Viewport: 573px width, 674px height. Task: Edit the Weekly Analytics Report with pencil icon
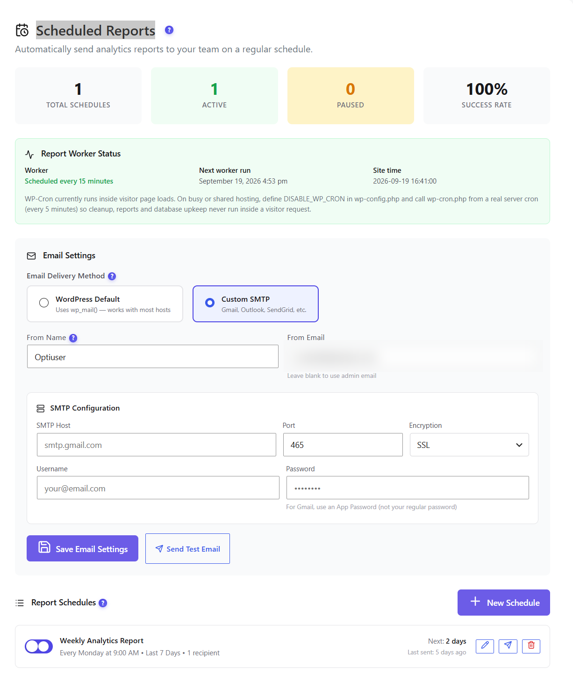(x=485, y=646)
